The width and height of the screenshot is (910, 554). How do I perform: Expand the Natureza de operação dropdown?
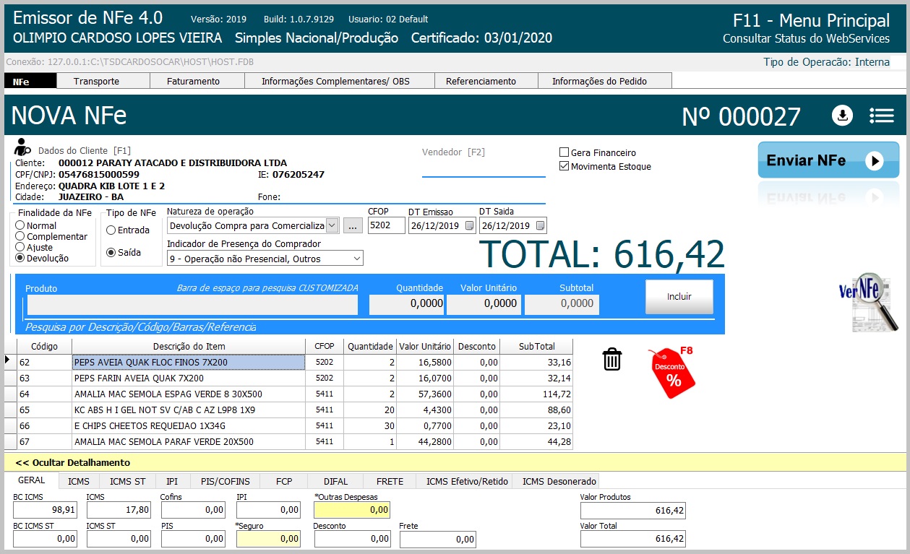332,225
